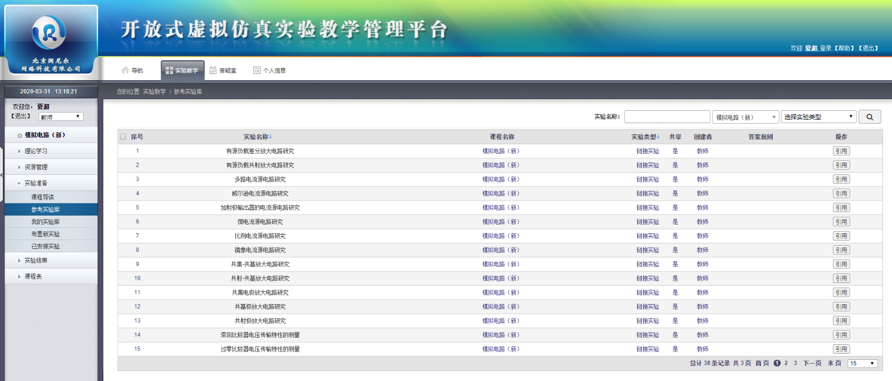892x381 pixels.
Task: Open the page size dropdown showing 15
Action: pos(862,364)
